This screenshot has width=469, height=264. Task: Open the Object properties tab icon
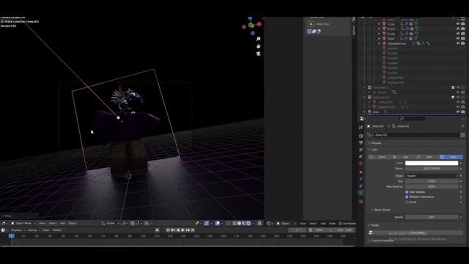[x=361, y=172]
